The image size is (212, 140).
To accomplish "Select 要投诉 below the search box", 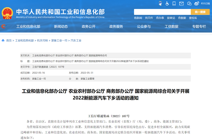I will pos(193,18).
